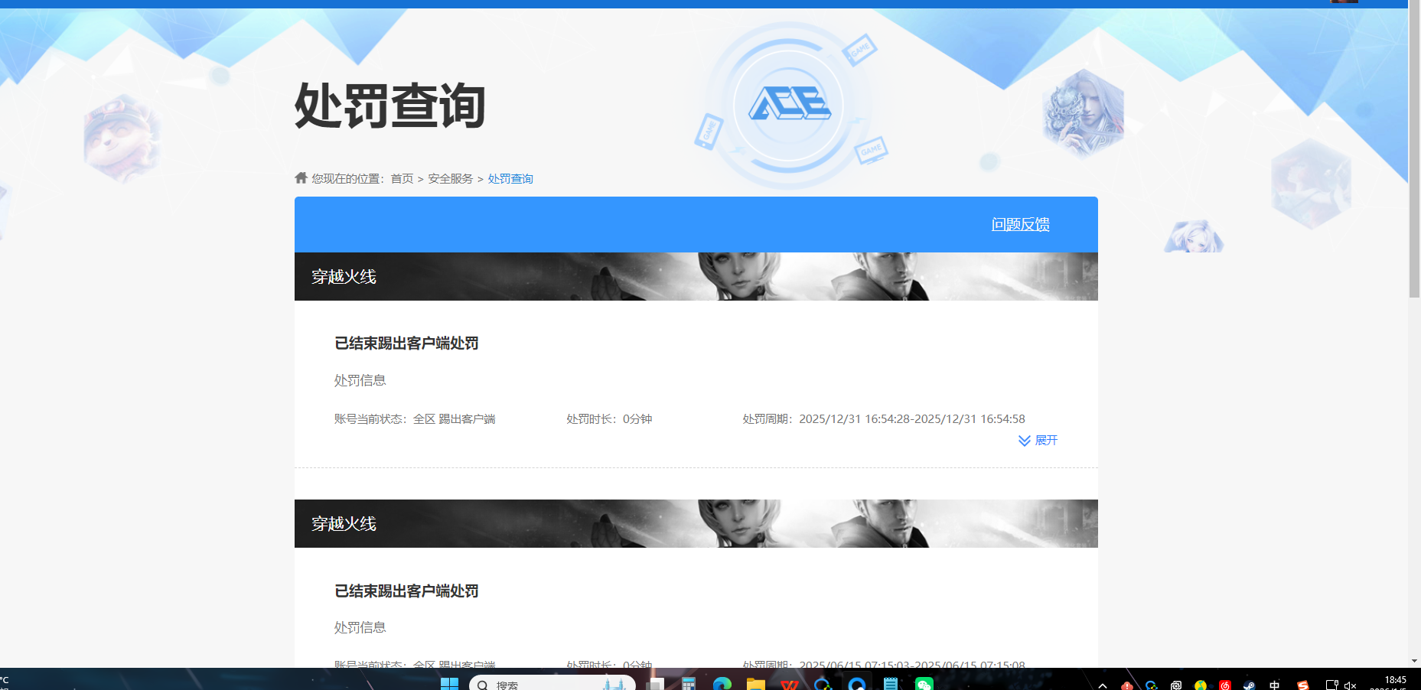Open File Explorer from the taskbar
This screenshot has width=1421, height=690.
[755, 683]
